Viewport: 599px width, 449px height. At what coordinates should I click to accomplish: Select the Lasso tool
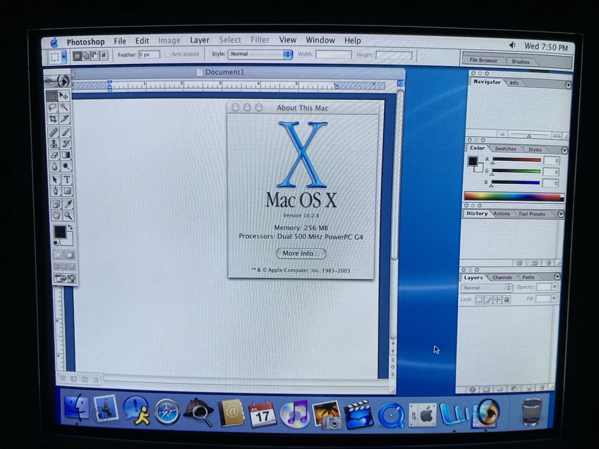tap(52, 108)
